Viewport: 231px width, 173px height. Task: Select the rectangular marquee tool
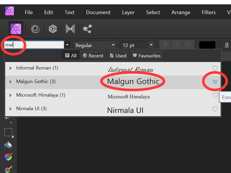pyautogui.click(x=8, y=132)
